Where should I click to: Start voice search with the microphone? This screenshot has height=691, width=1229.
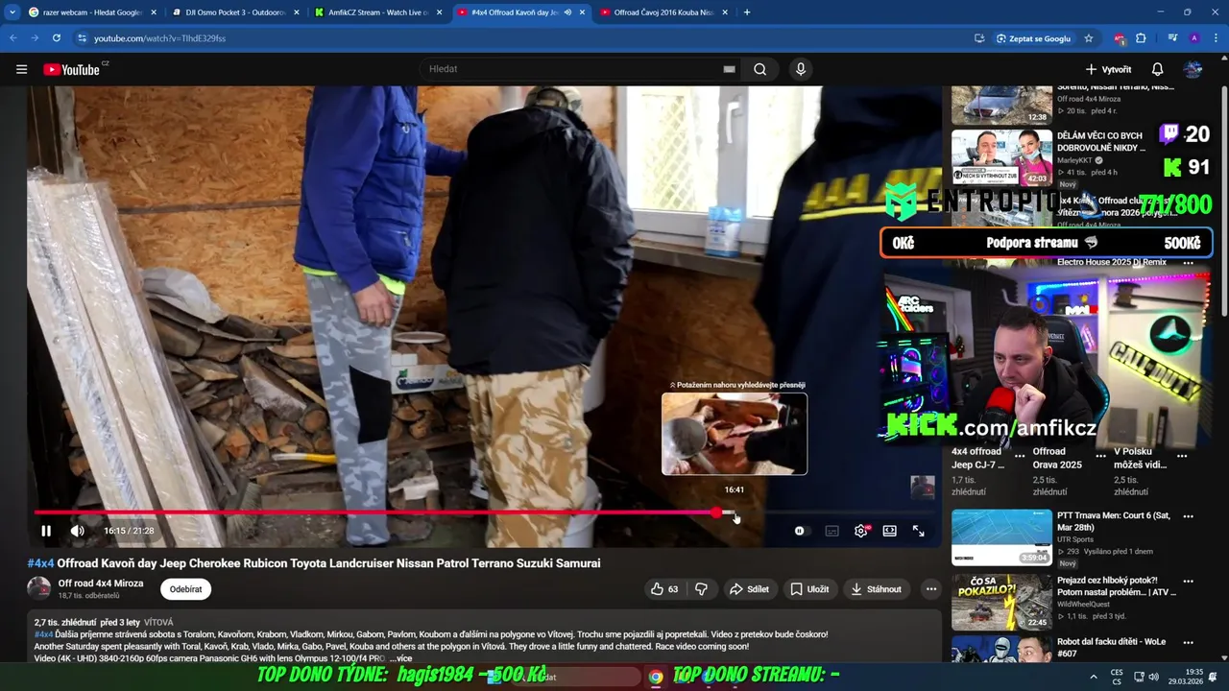coord(801,69)
